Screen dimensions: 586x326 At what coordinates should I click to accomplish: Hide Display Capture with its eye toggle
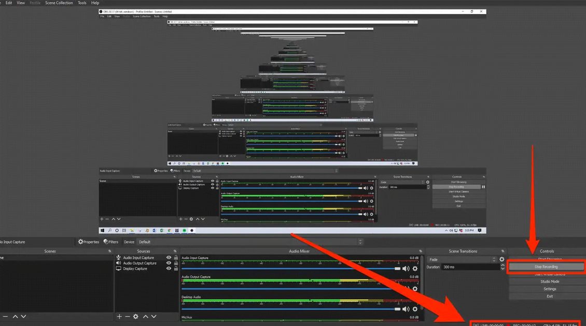click(x=168, y=269)
